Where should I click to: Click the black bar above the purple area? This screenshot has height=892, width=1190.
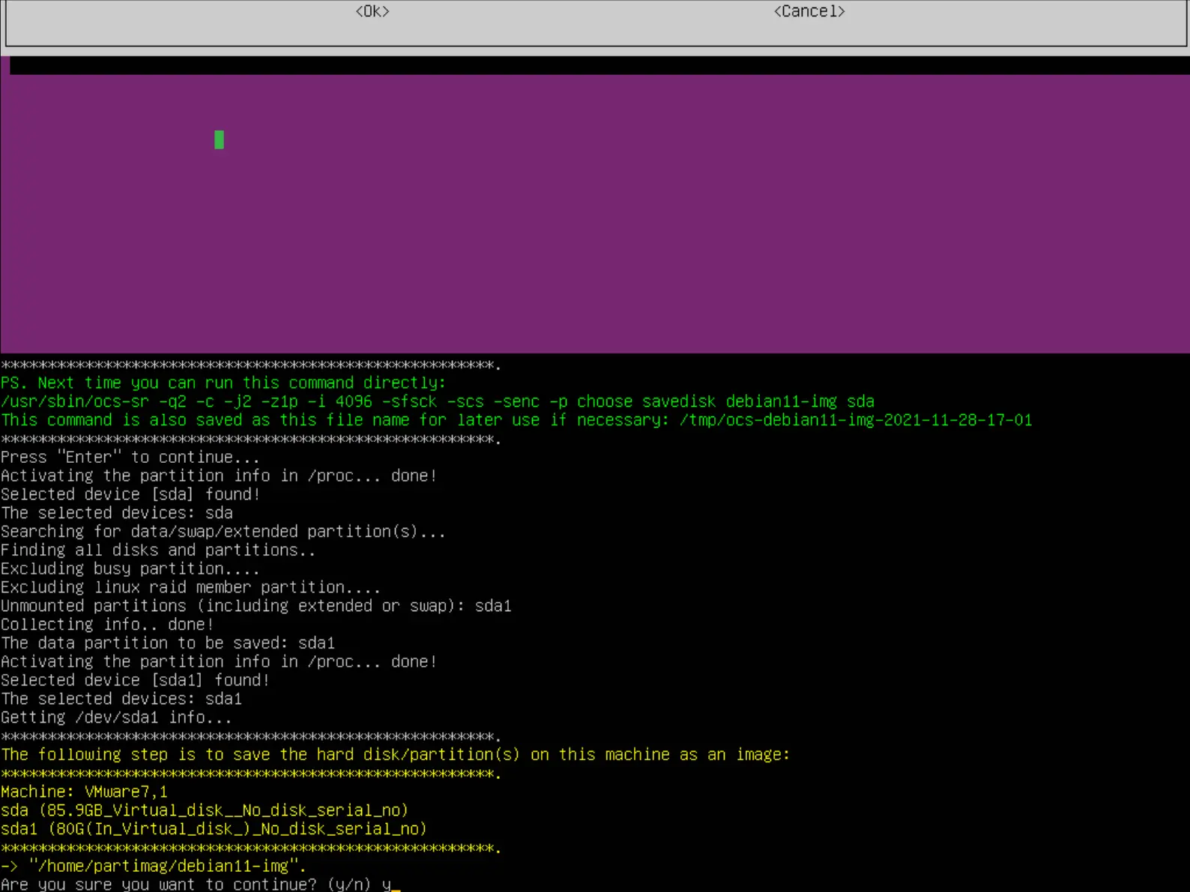tap(598, 66)
